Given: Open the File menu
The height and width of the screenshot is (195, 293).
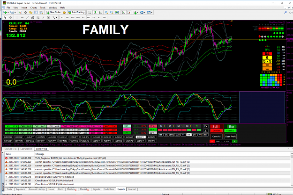Looking at the screenshot, I should coord(8,7).
